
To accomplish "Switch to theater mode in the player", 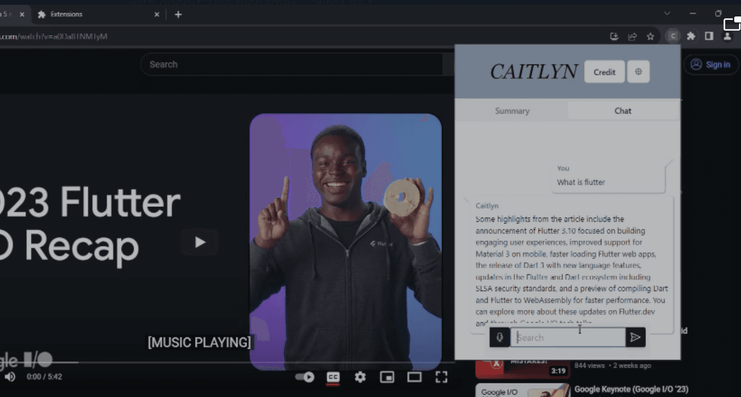I will [x=414, y=377].
